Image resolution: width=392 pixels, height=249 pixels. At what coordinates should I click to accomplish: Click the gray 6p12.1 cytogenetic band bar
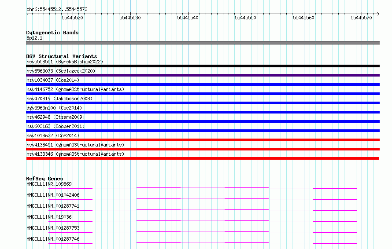(x=203, y=43)
